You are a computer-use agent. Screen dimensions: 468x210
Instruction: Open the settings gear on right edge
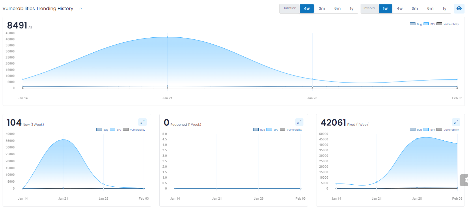click(465, 180)
